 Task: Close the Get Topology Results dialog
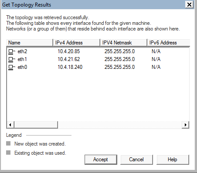point(189,5)
